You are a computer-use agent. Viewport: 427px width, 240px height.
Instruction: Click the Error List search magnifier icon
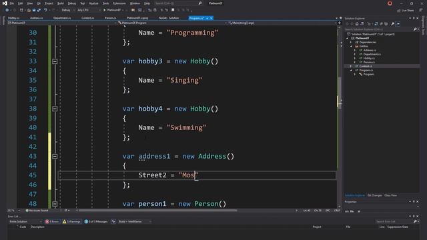coord(415,221)
